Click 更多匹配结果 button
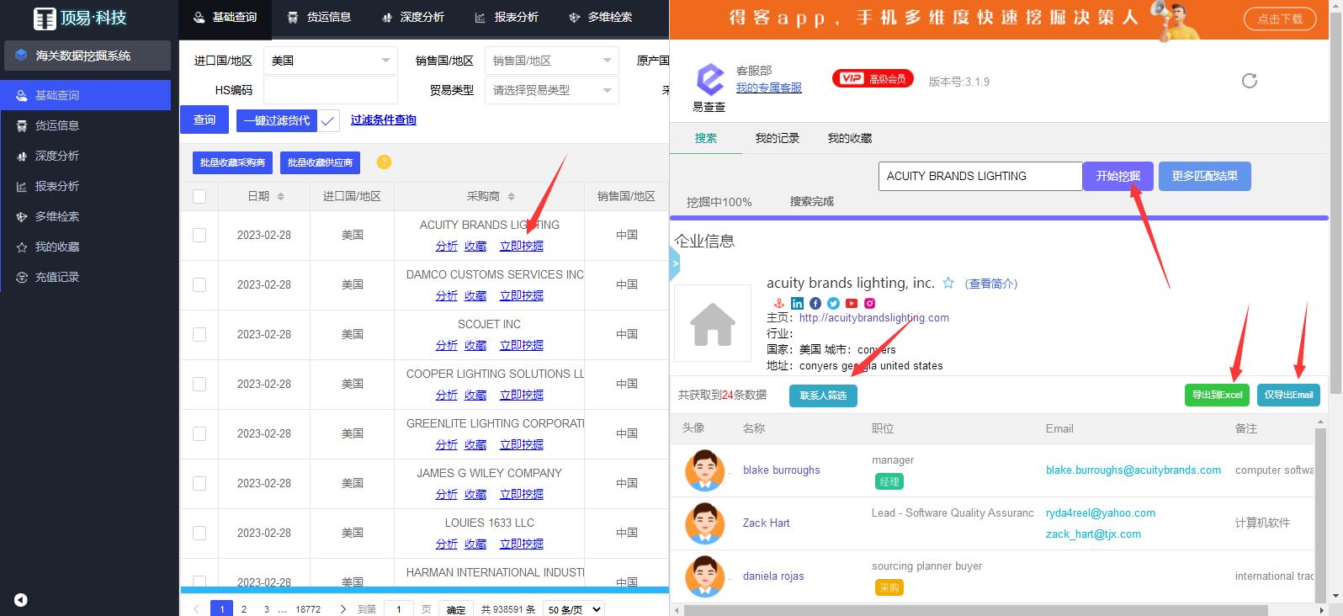1343x616 pixels. click(1205, 176)
